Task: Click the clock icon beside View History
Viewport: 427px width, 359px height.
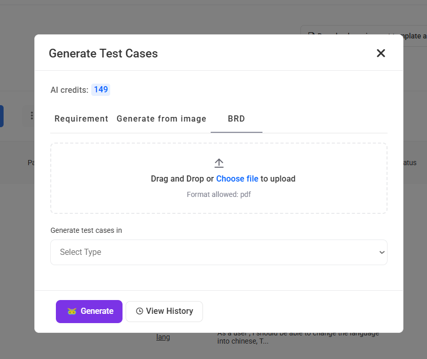Action: 139,311
